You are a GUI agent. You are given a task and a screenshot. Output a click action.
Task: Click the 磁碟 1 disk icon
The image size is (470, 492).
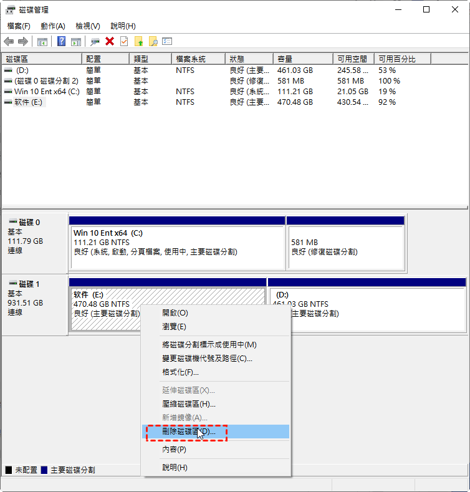click(x=13, y=283)
